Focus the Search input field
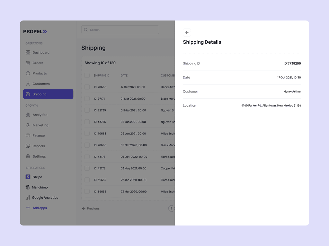 click(120, 30)
